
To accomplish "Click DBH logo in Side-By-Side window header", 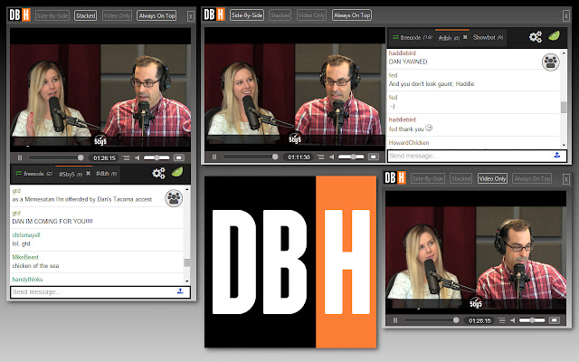I will pos(214,14).
